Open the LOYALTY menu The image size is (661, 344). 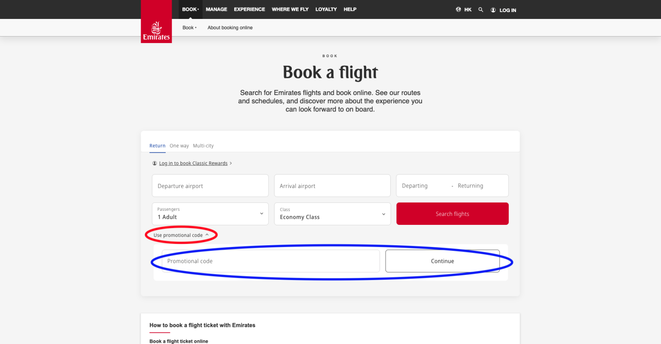click(326, 9)
